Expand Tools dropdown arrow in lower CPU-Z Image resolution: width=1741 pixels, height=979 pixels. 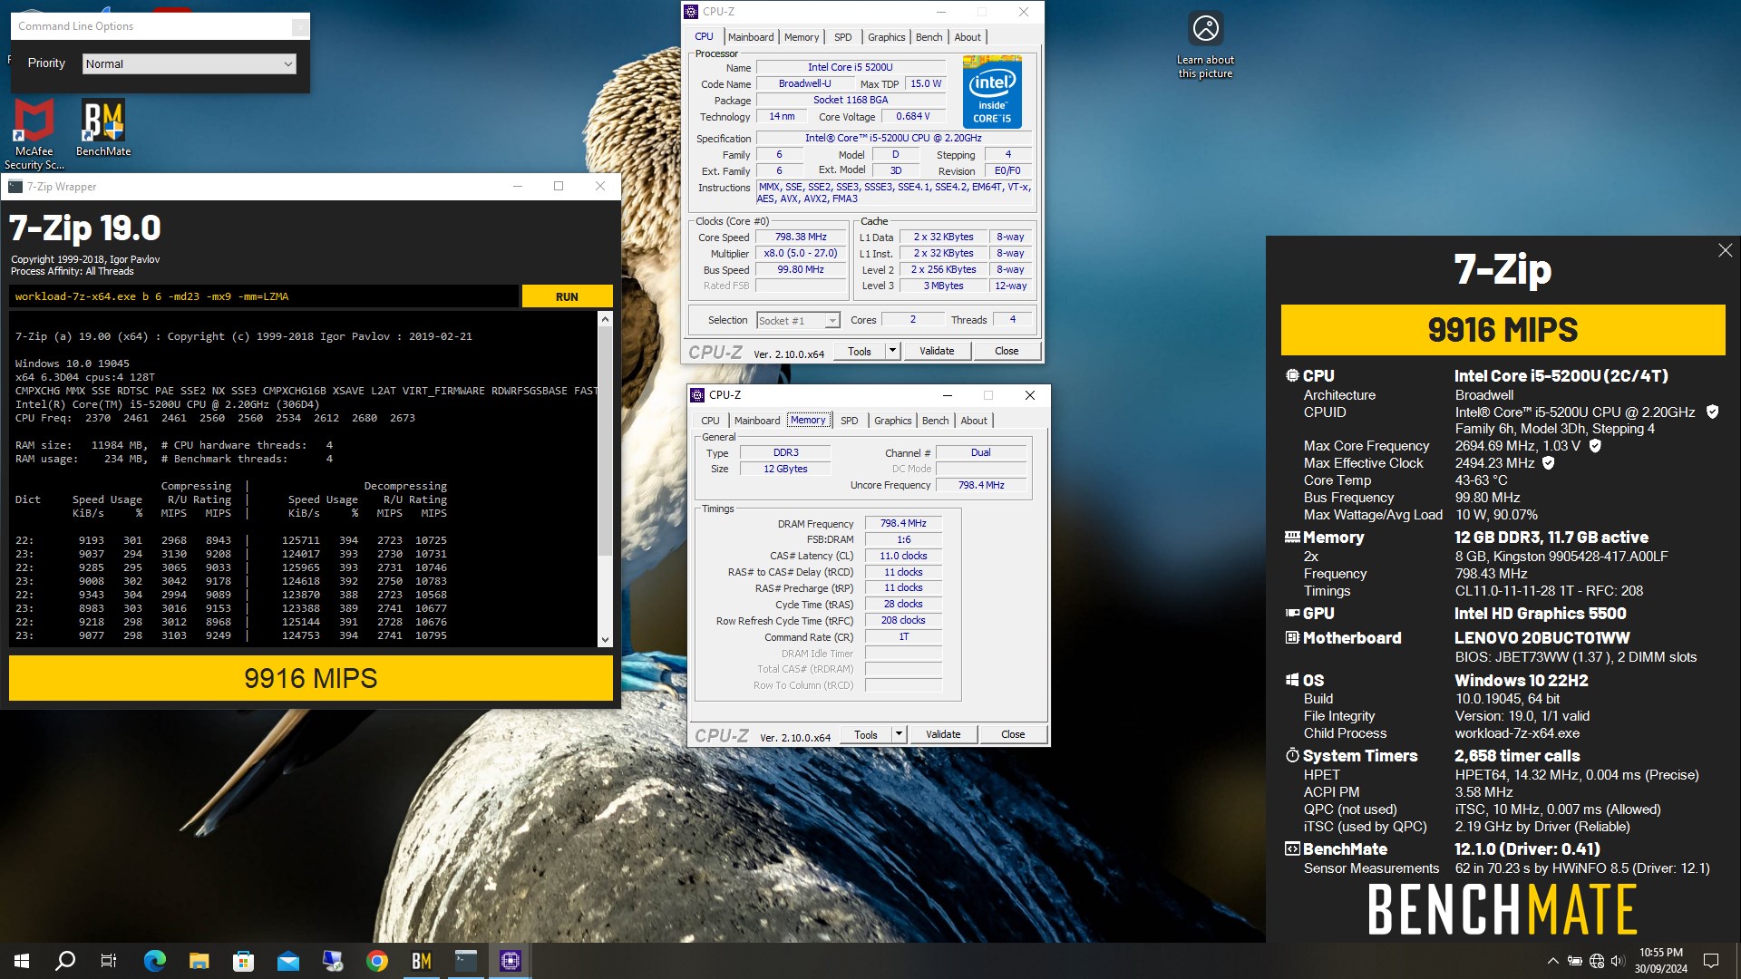click(899, 734)
